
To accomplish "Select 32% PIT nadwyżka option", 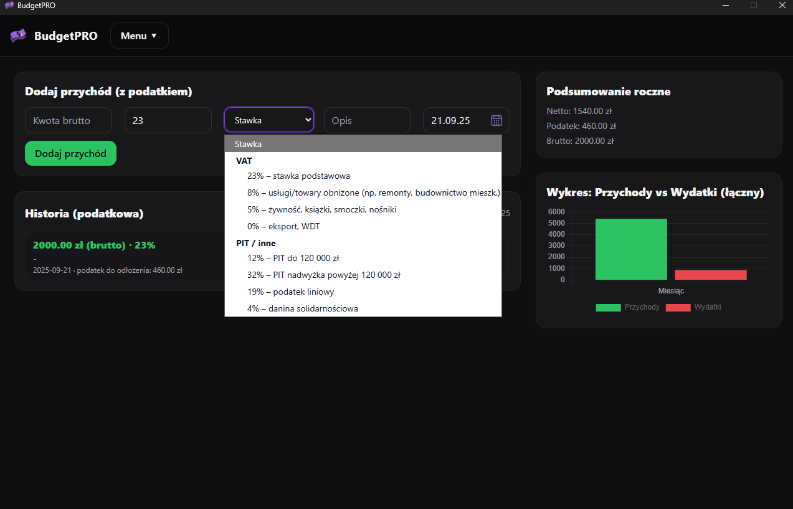I will pyautogui.click(x=323, y=275).
